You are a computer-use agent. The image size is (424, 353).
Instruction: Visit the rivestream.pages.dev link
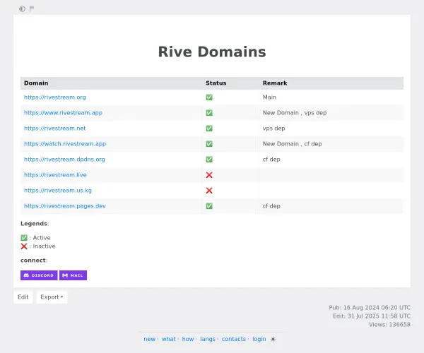[x=64, y=206]
